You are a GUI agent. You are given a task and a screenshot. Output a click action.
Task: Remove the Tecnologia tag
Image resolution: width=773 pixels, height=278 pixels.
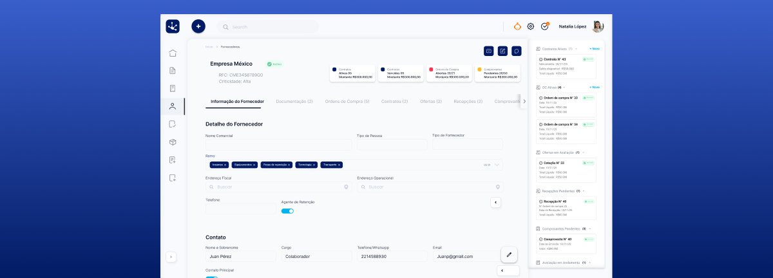click(x=315, y=165)
